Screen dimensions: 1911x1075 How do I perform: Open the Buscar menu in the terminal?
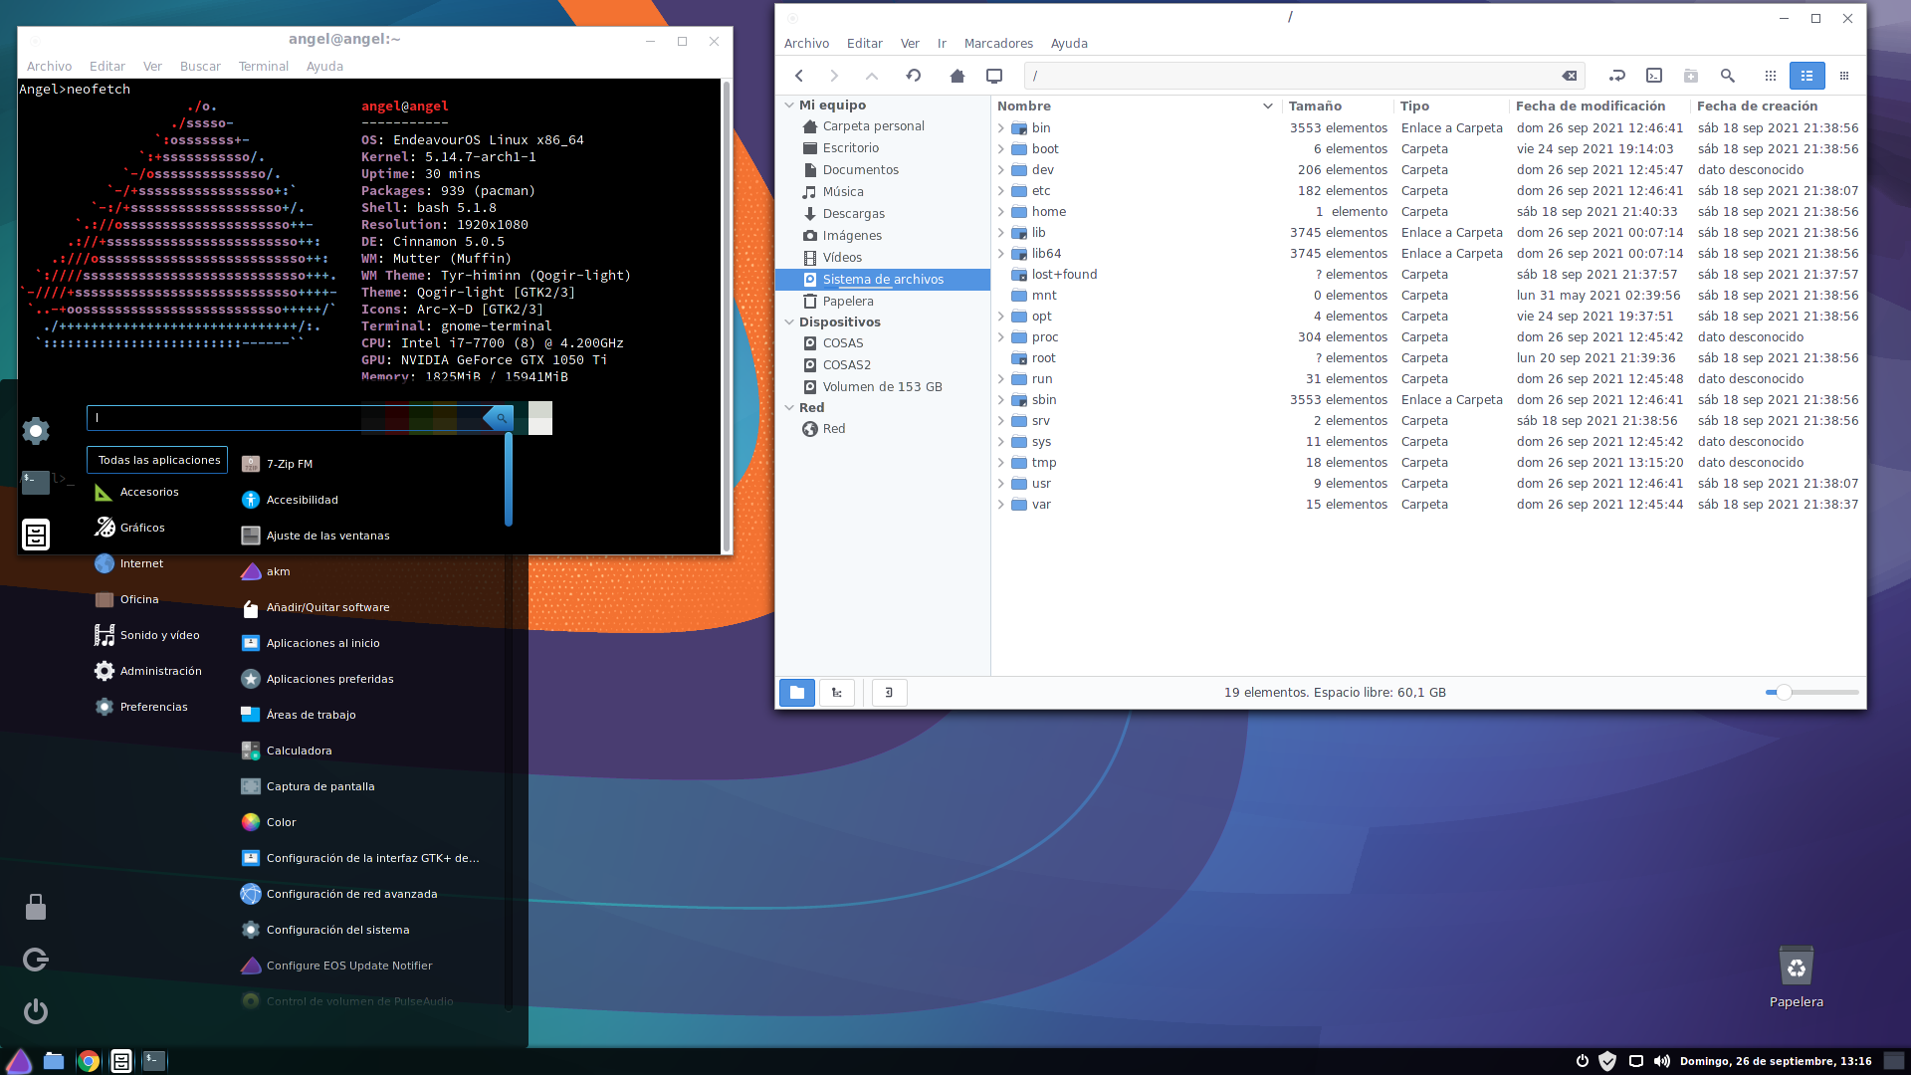pyautogui.click(x=200, y=67)
